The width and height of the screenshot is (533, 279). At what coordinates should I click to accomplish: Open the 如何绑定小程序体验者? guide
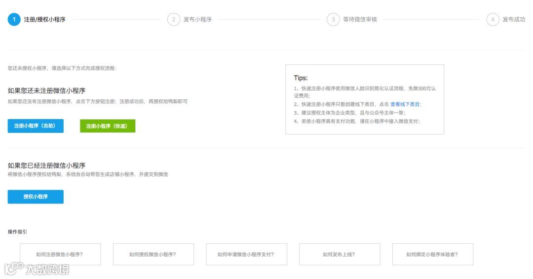[433, 254]
